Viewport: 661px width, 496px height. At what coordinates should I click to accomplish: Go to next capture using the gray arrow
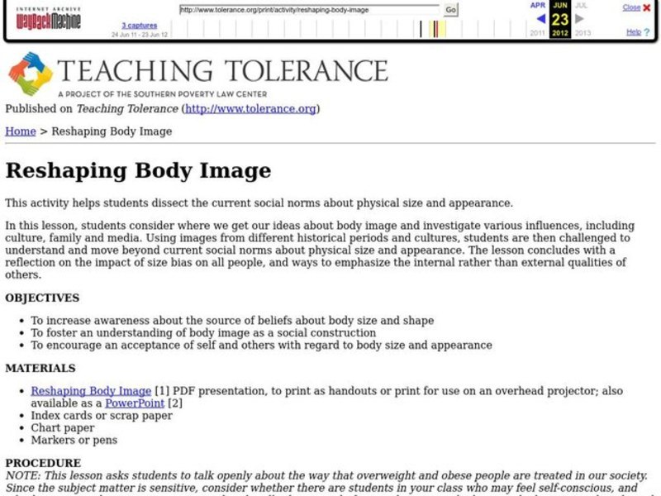(578, 17)
